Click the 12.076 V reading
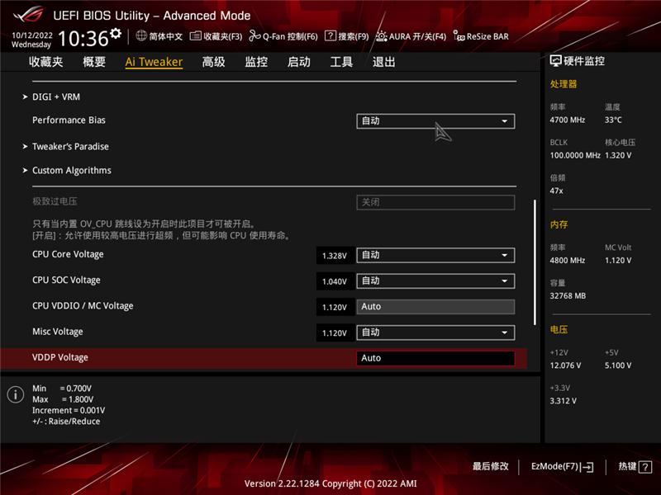Screen dimensions: 661x495 click(x=565, y=365)
